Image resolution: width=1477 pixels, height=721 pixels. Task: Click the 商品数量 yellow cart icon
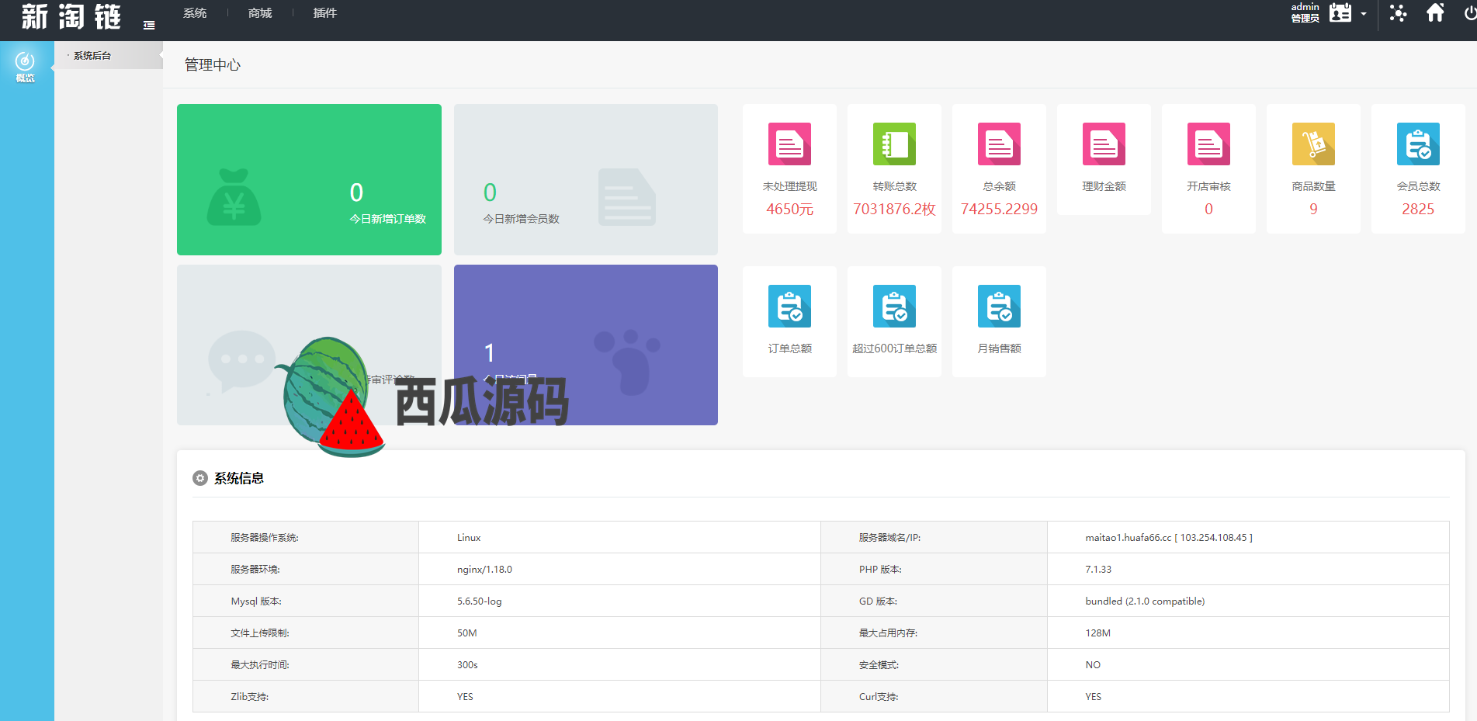tap(1313, 144)
